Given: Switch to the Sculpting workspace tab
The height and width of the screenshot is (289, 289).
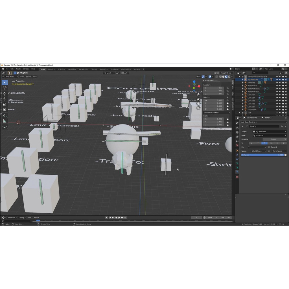Looking at the screenshot, I should tap(61, 69).
